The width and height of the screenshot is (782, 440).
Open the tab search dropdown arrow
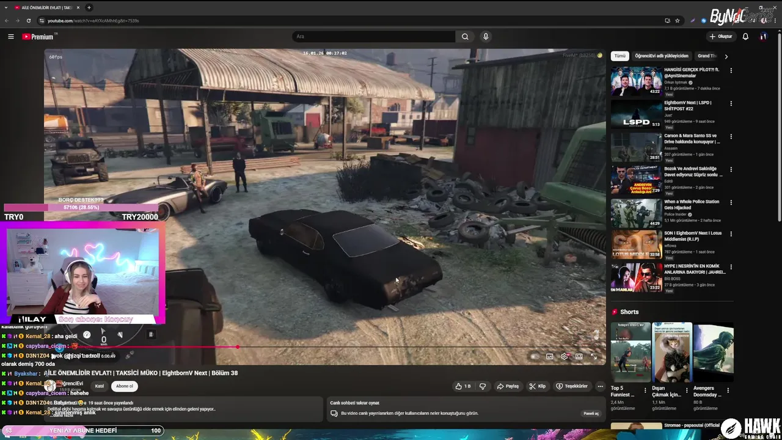click(6, 7)
